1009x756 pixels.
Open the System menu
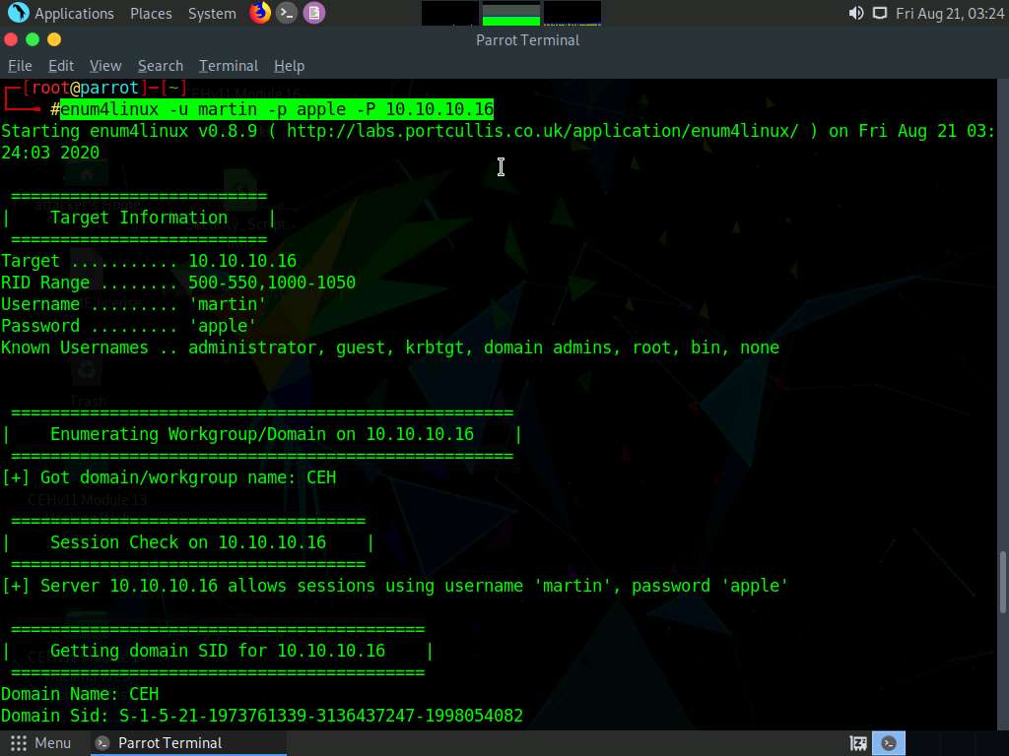click(212, 14)
